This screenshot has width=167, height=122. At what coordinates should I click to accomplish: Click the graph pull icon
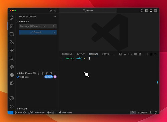pos(43,73)
